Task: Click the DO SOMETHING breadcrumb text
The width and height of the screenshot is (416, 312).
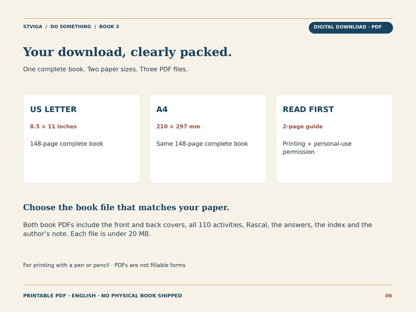Action: point(71,27)
